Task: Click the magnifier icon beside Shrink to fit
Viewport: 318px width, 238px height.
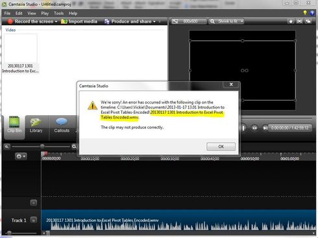Action: [x=212, y=21]
